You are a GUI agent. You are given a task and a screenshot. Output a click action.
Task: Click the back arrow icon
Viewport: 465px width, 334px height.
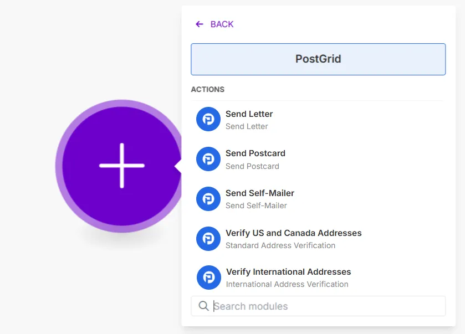tap(199, 24)
